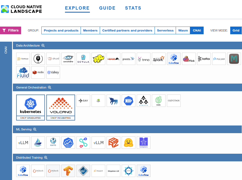
Task: Open the TensorFlow card
Action: point(68,171)
